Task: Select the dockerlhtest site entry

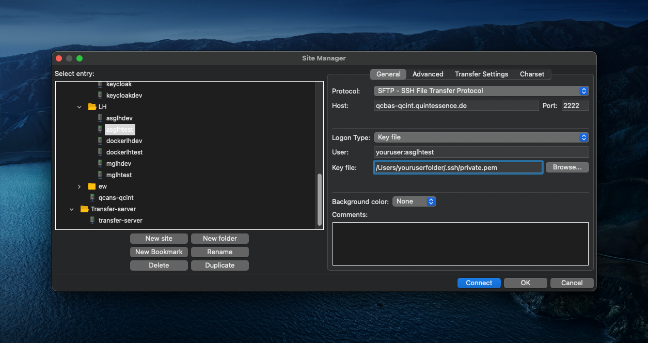Action: click(124, 152)
